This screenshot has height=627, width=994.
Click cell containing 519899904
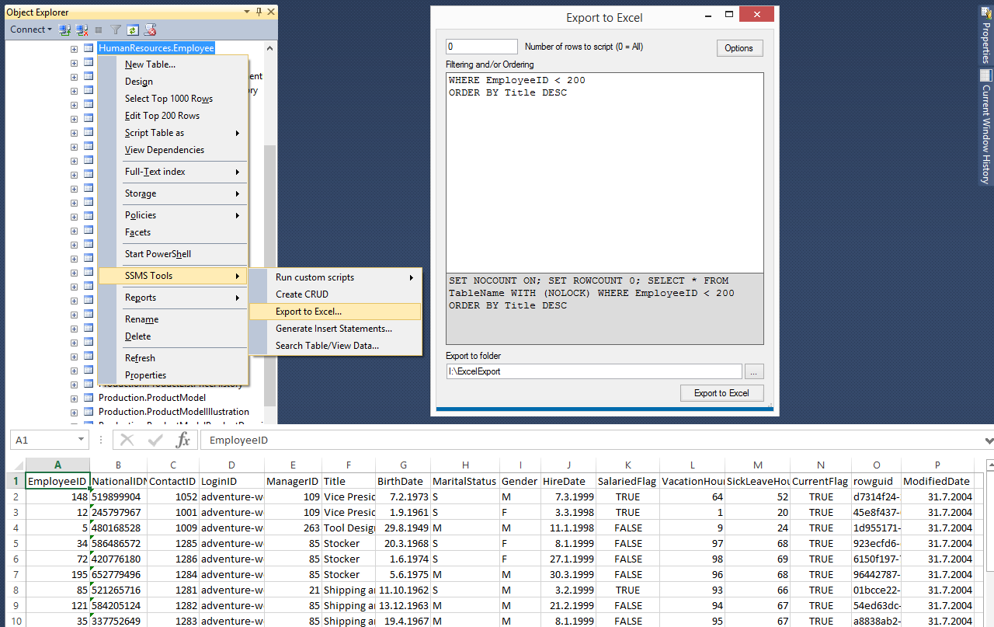point(118,496)
